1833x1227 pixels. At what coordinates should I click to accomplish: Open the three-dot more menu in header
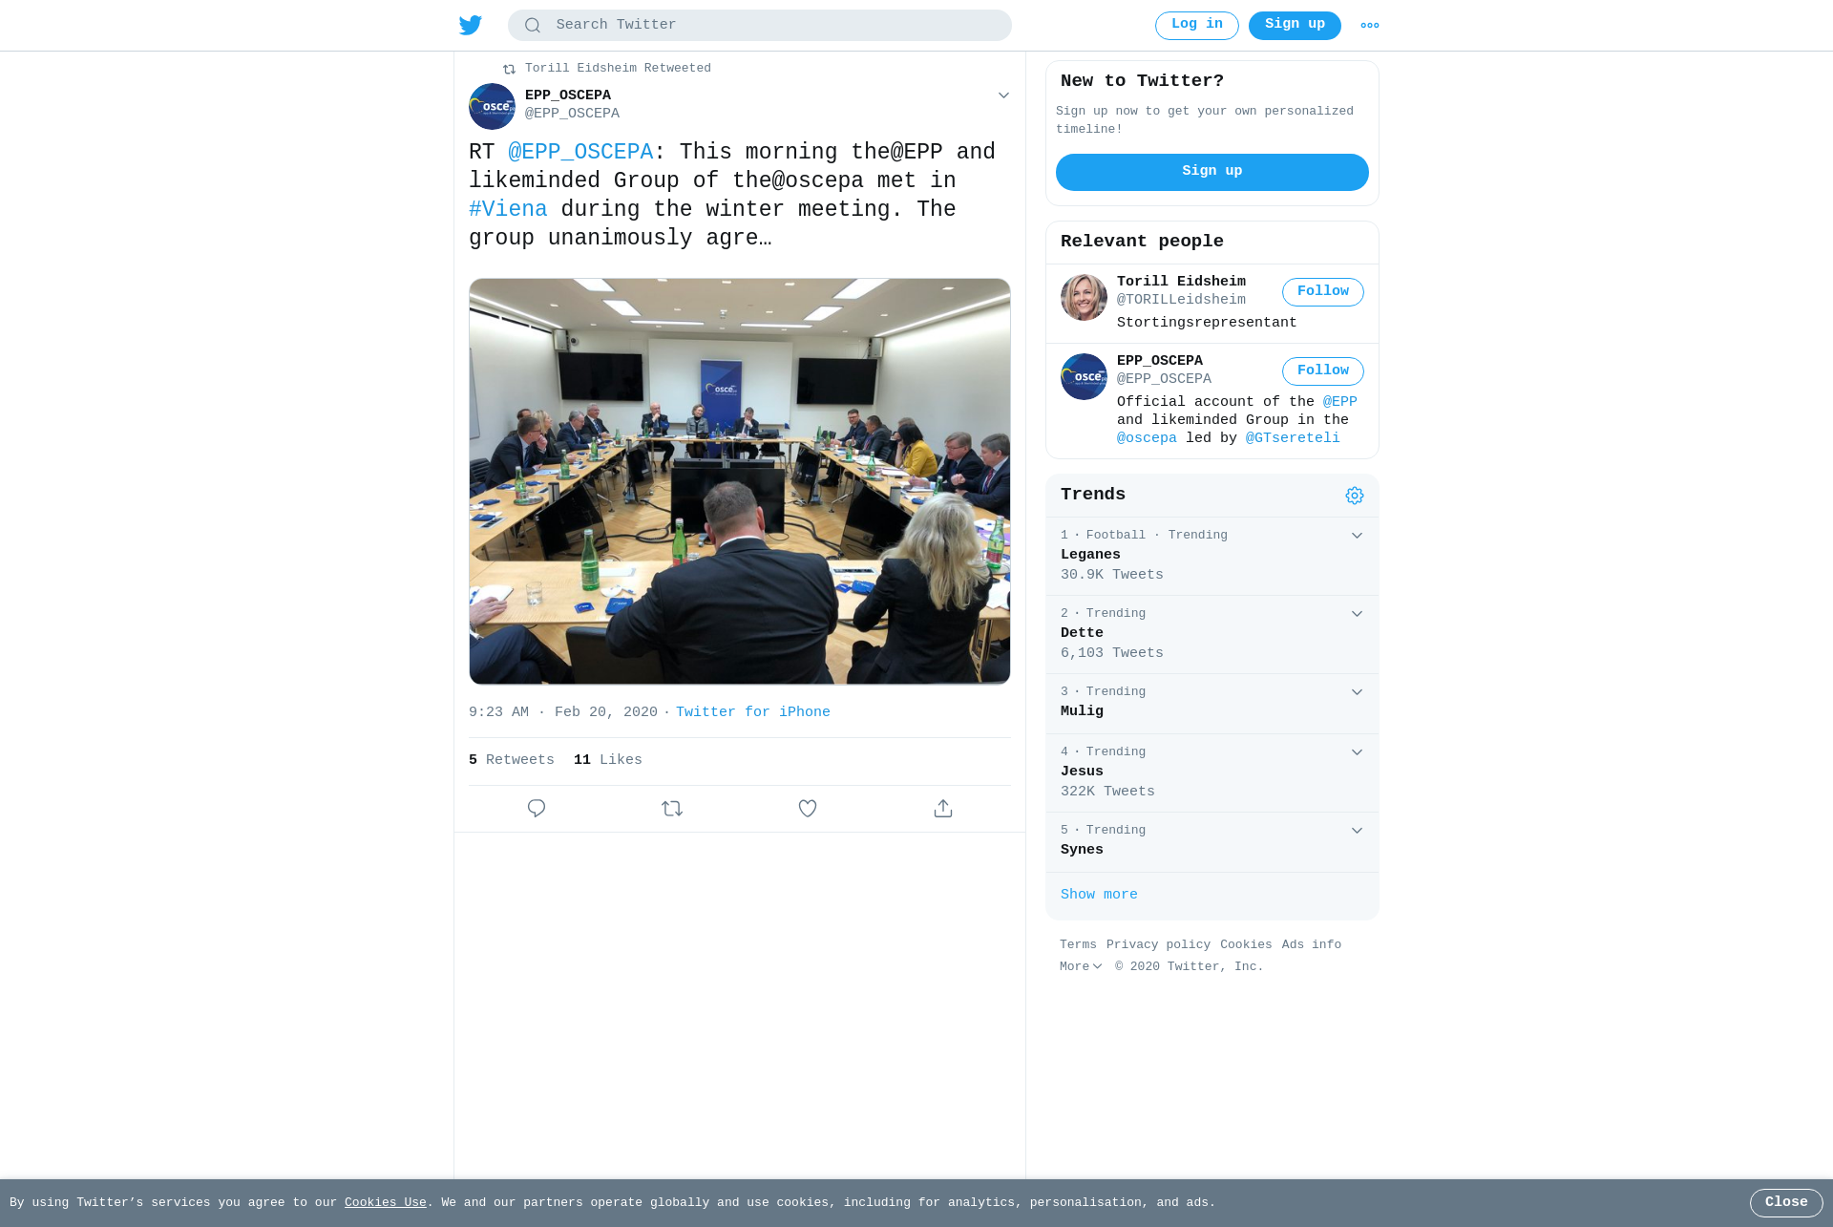(1370, 26)
